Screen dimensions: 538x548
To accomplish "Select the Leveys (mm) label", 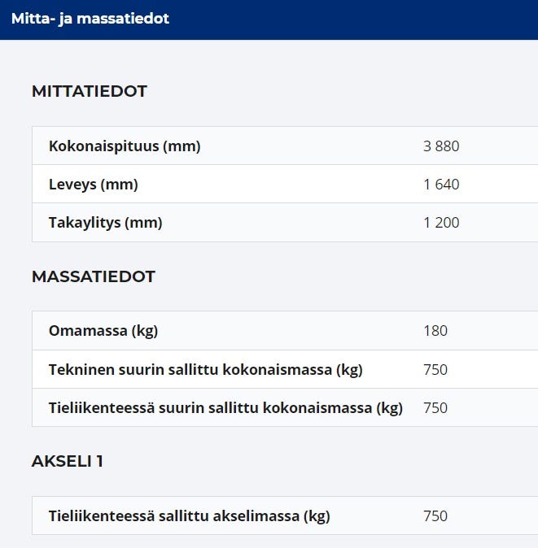I will [x=94, y=185].
